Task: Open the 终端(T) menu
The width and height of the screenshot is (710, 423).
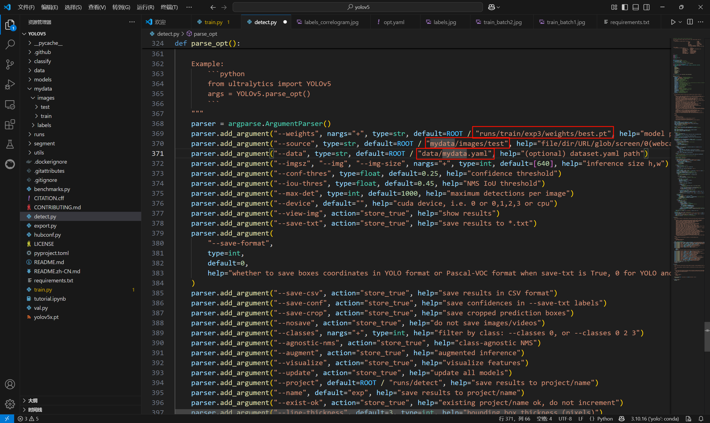Action: coord(169,7)
